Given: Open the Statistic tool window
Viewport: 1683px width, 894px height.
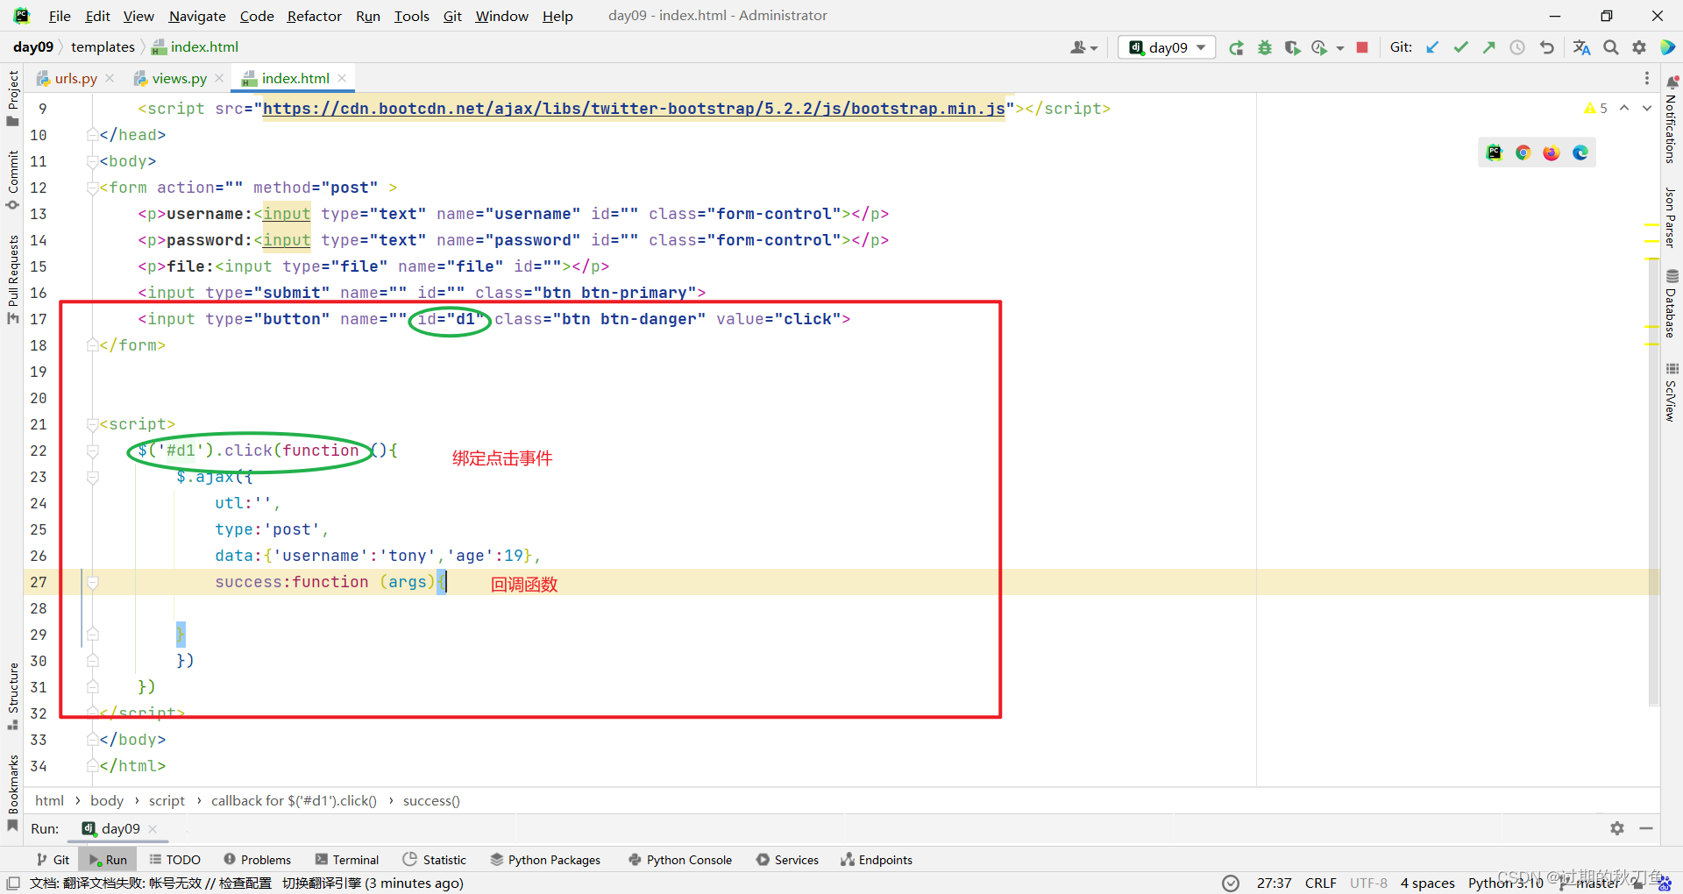Looking at the screenshot, I should (435, 860).
